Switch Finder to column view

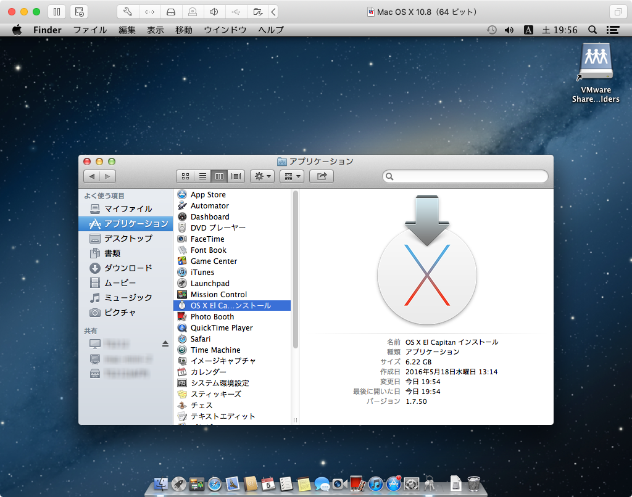click(219, 176)
